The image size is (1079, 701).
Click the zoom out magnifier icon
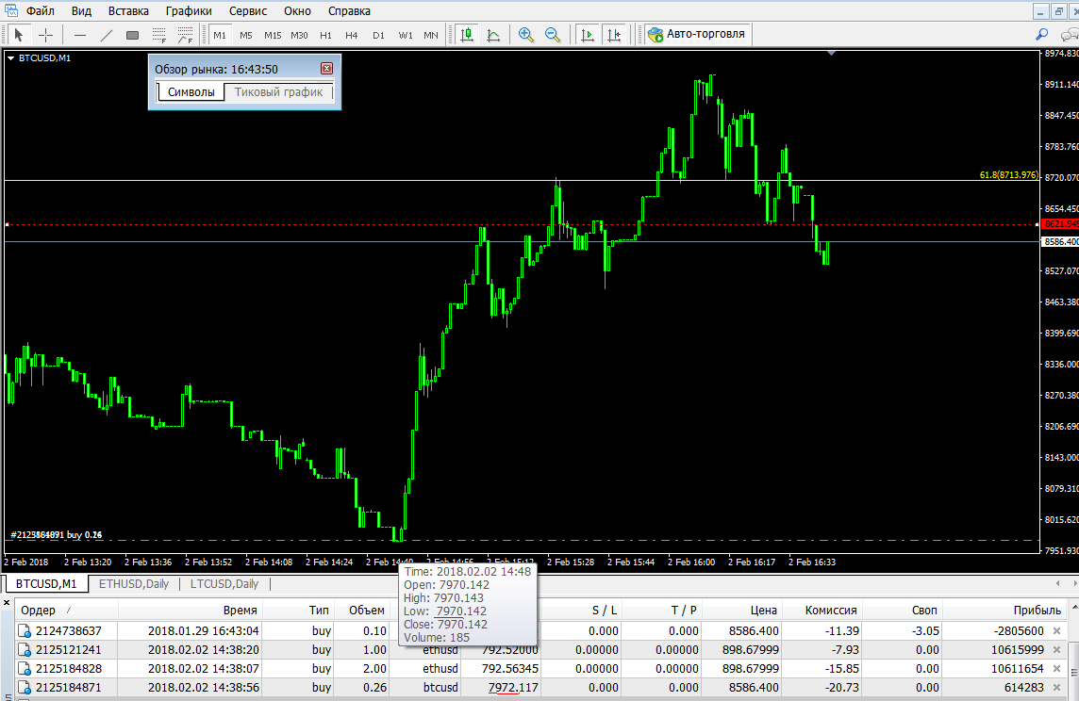click(x=553, y=34)
